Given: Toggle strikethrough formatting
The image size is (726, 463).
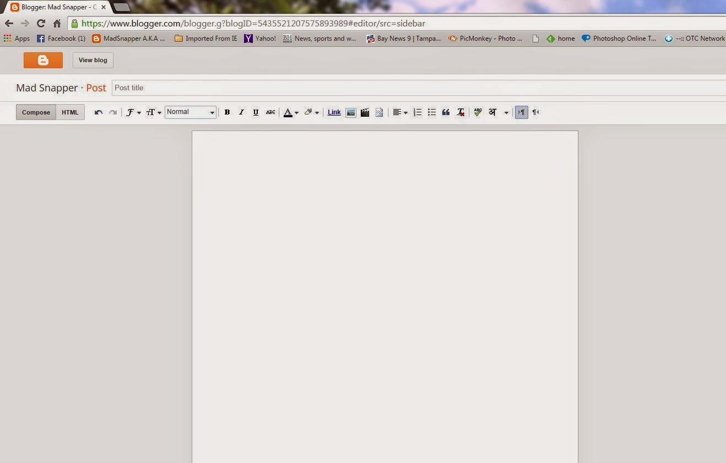Looking at the screenshot, I should pos(270,112).
